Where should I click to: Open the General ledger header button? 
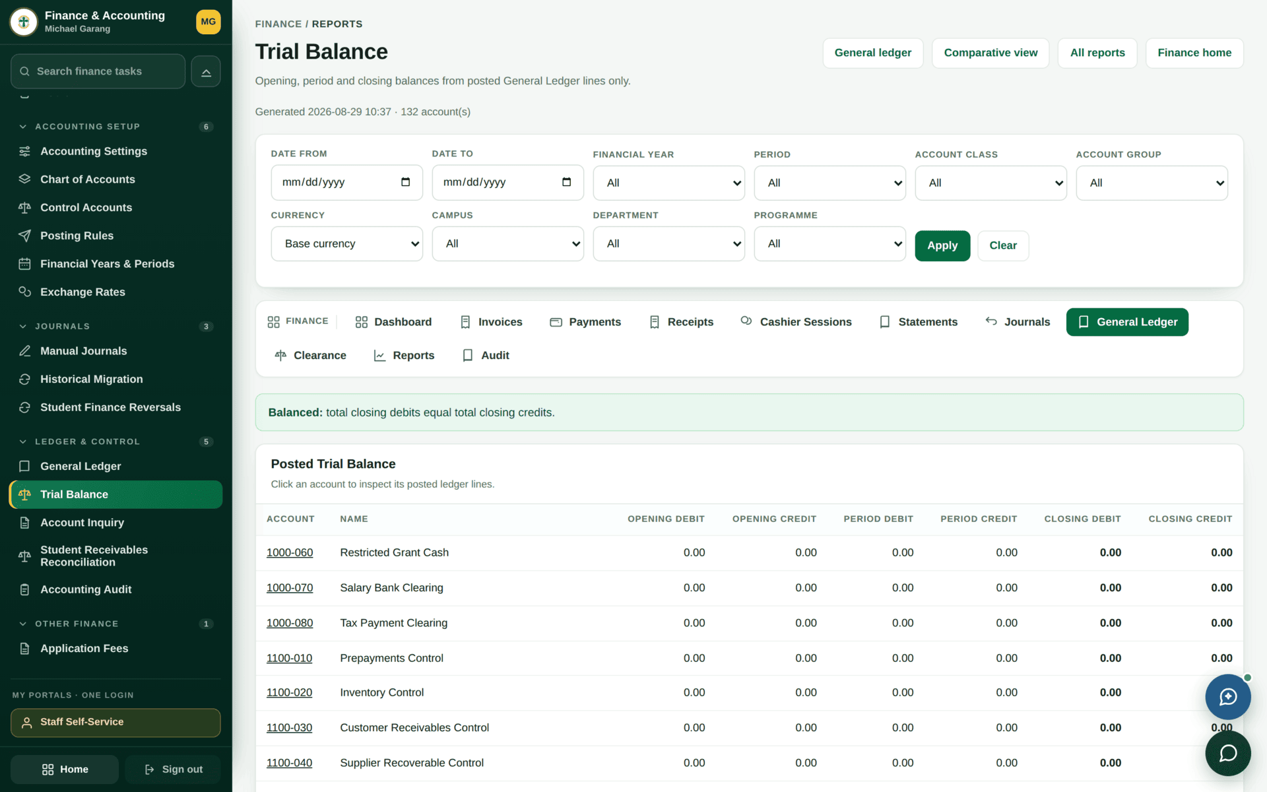pyautogui.click(x=872, y=53)
